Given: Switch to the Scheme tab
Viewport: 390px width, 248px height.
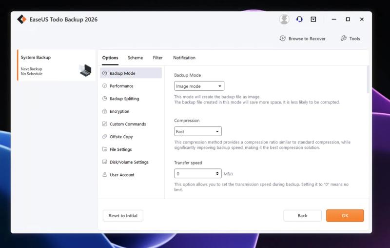Looking at the screenshot, I should point(136,58).
